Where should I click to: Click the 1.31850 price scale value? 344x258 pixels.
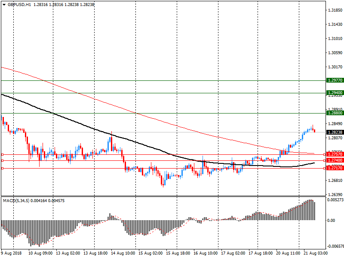[x=335, y=10]
